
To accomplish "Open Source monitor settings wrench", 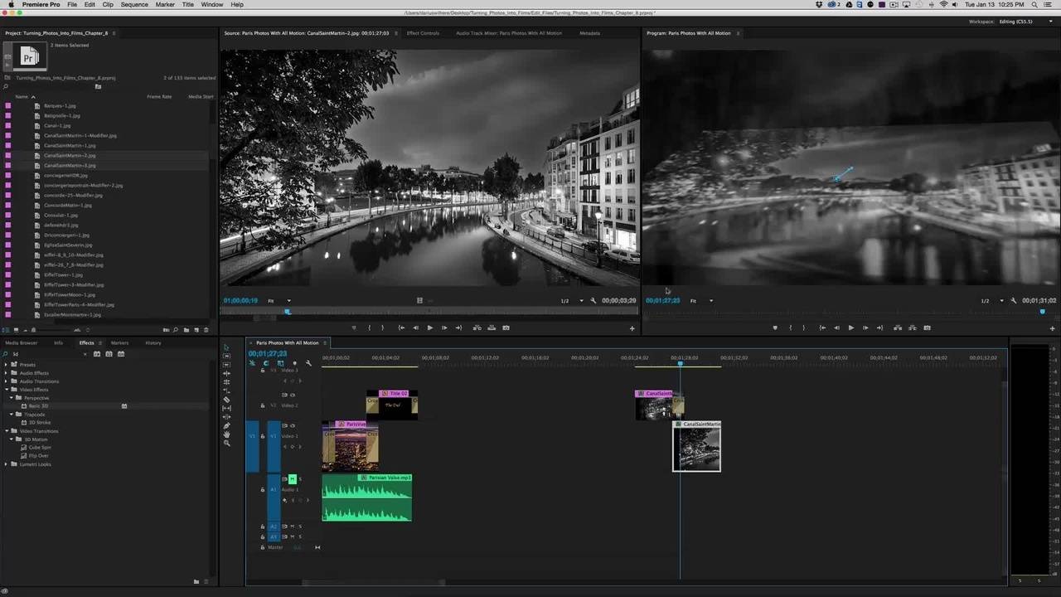I will coord(593,301).
